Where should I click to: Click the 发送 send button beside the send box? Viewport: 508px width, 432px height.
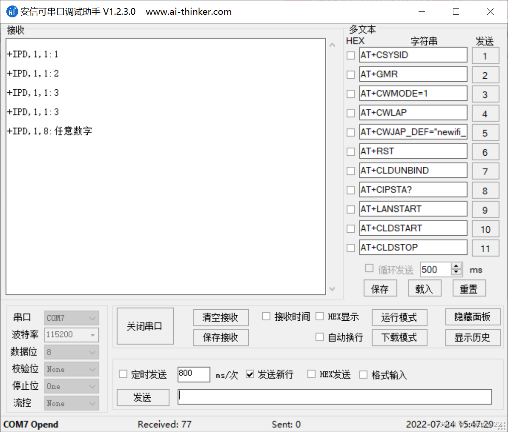(x=143, y=397)
